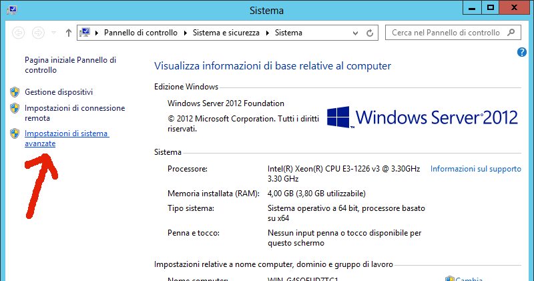The height and width of the screenshot is (281, 534).
Task: Click the Tipo sistema: label
Action: pyautogui.click(x=191, y=208)
